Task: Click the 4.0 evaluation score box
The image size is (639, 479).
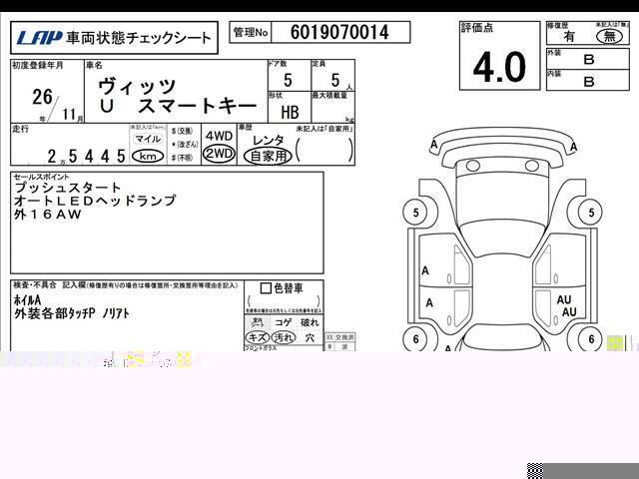Action: tap(498, 67)
